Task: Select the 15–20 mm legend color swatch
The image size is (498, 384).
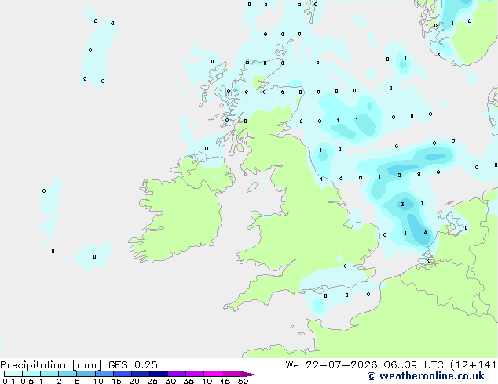Action: [x=122, y=374]
